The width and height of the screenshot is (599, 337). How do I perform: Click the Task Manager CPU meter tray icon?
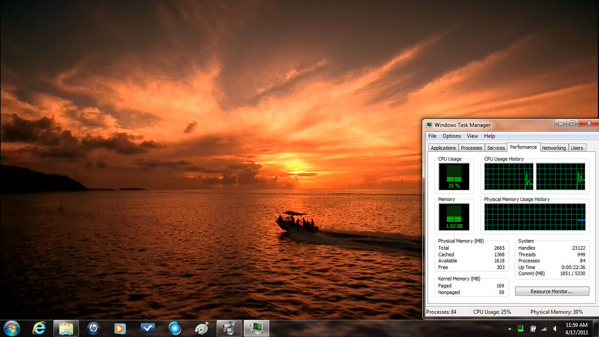[520, 329]
